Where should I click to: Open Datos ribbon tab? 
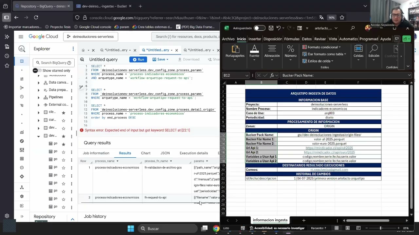[307, 39]
